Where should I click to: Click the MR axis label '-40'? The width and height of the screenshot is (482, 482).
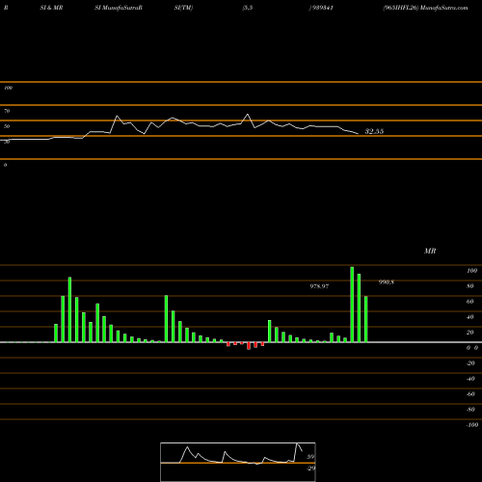point(470,379)
